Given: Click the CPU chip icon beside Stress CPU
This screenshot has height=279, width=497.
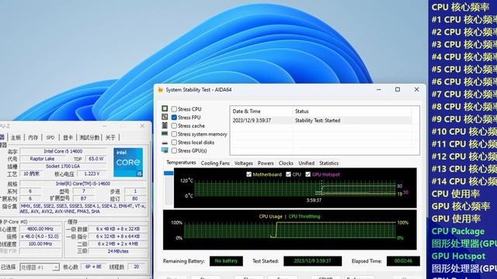Looking at the screenshot, I should (x=165, y=108).
